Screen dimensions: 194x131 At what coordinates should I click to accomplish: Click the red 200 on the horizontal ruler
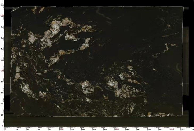(x=117, y=129)
